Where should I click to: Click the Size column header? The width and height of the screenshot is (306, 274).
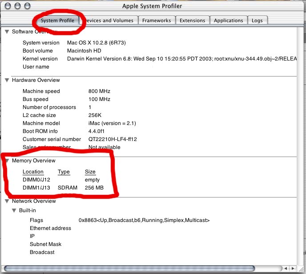click(x=90, y=172)
